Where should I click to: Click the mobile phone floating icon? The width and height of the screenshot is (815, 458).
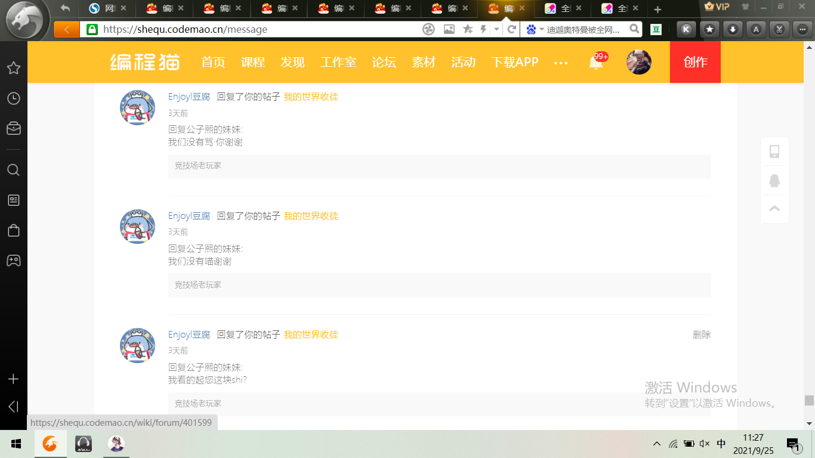click(774, 151)
